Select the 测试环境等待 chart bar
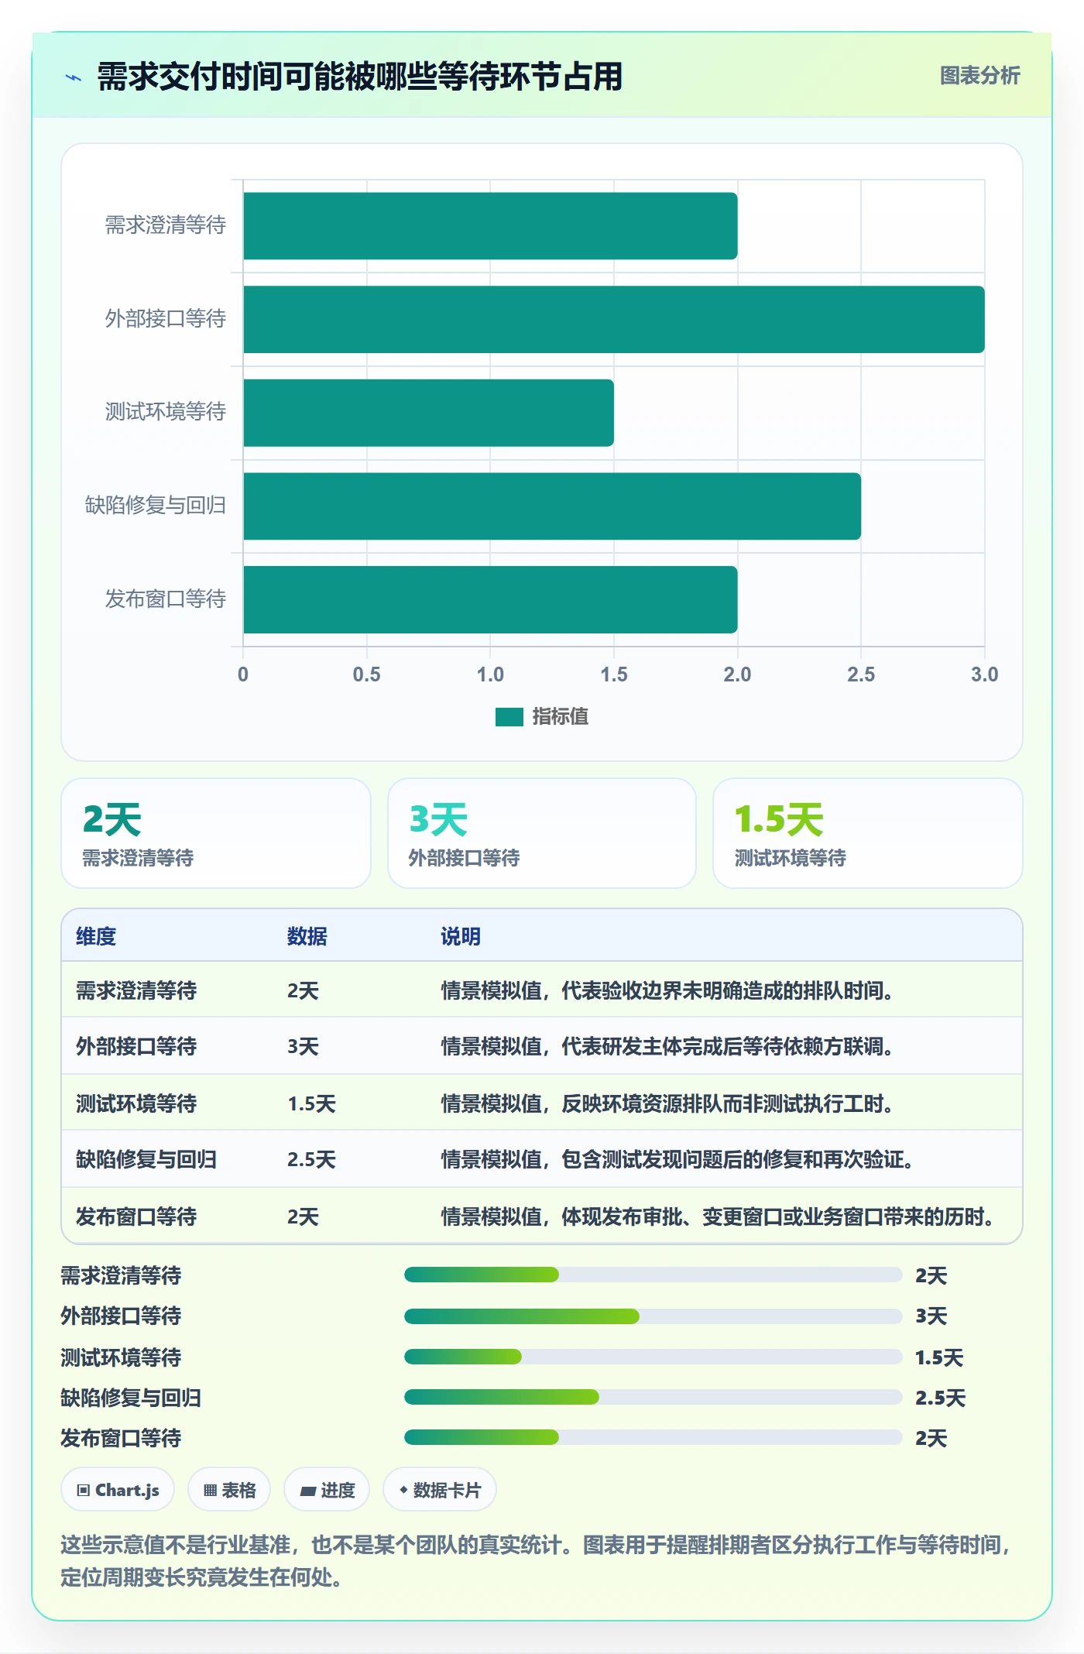Viewport: 1084px width, 1654px height. point(428,413)
